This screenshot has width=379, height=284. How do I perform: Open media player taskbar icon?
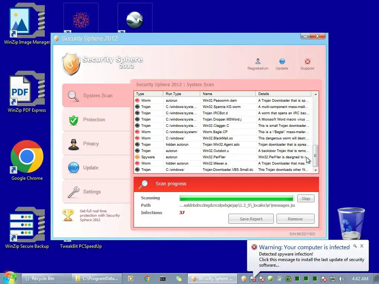130,278
